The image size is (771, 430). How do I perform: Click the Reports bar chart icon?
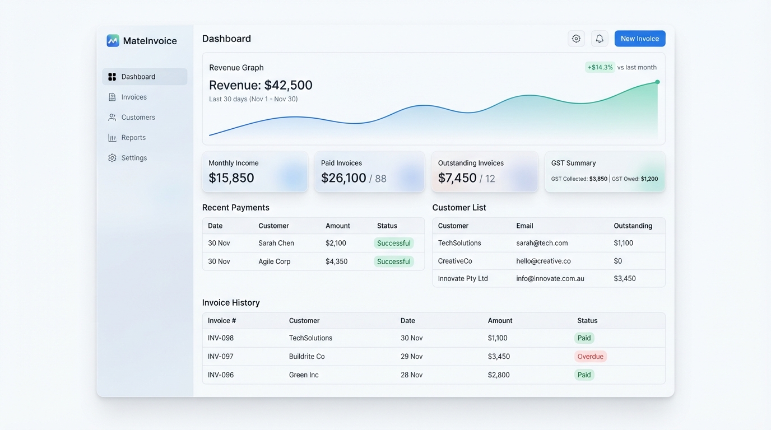click(112, 138)
